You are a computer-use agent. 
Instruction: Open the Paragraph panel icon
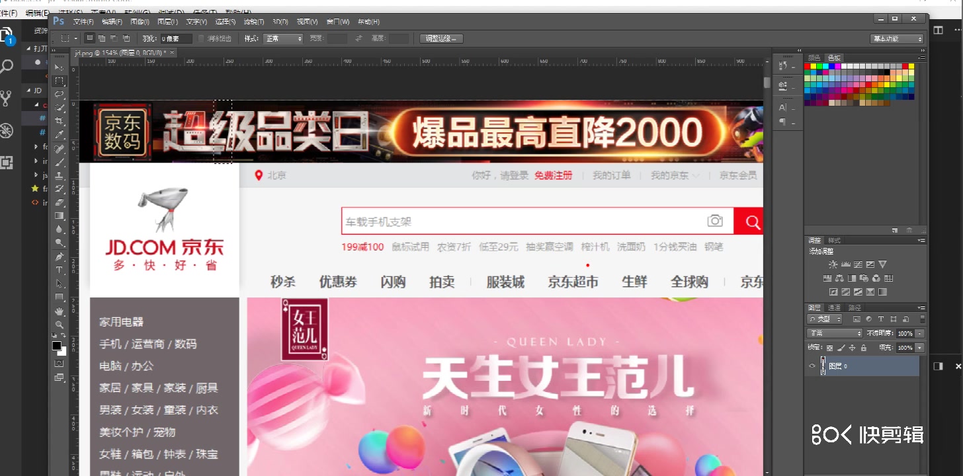(x=783, y=122)
